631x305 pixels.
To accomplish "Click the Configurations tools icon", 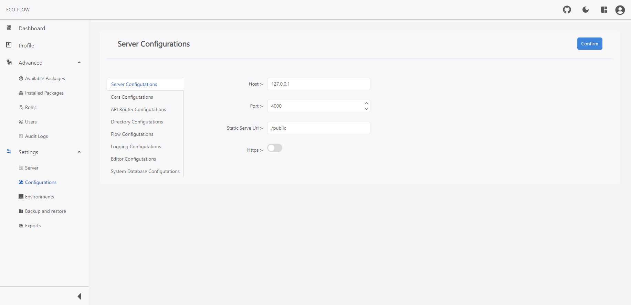I will coord(21,182).
